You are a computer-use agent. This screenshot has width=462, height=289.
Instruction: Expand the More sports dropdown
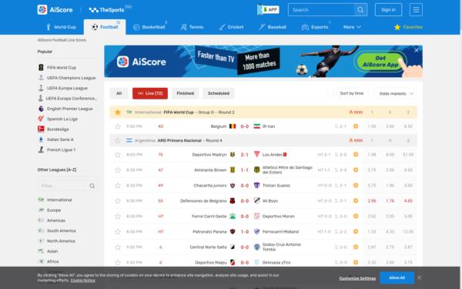click(352, 27)
